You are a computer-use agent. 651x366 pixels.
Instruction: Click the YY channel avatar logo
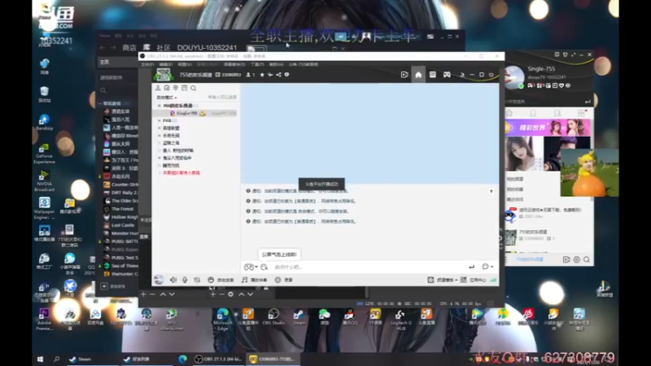click(164, 75)
